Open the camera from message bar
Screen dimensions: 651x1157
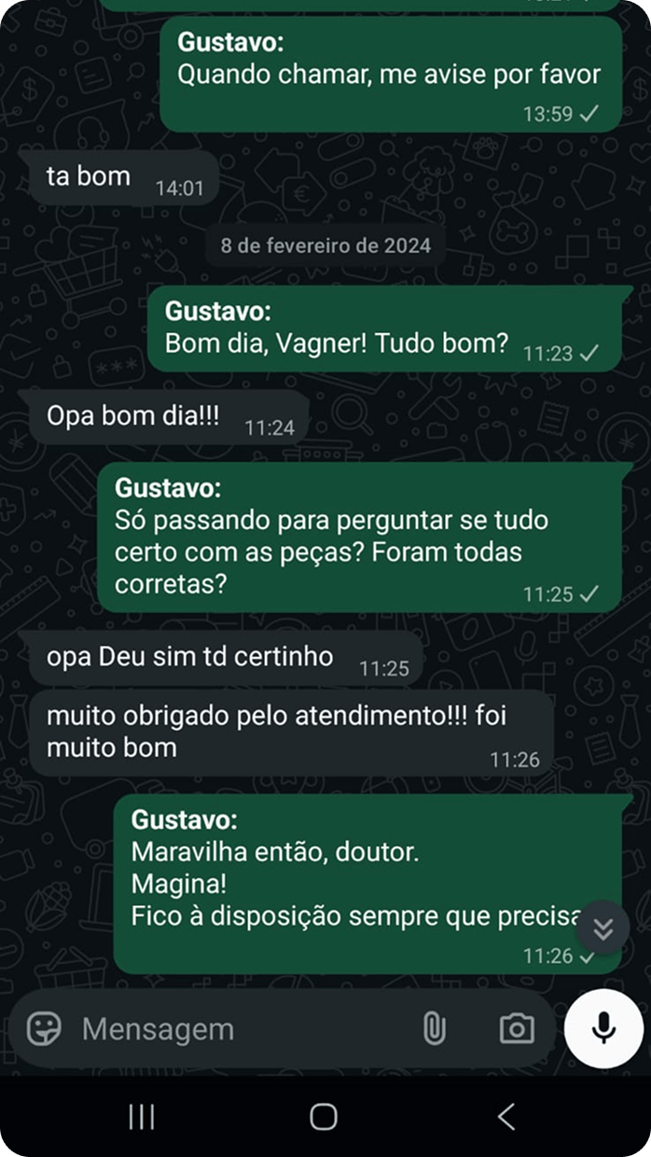[x=517, y=1028]
